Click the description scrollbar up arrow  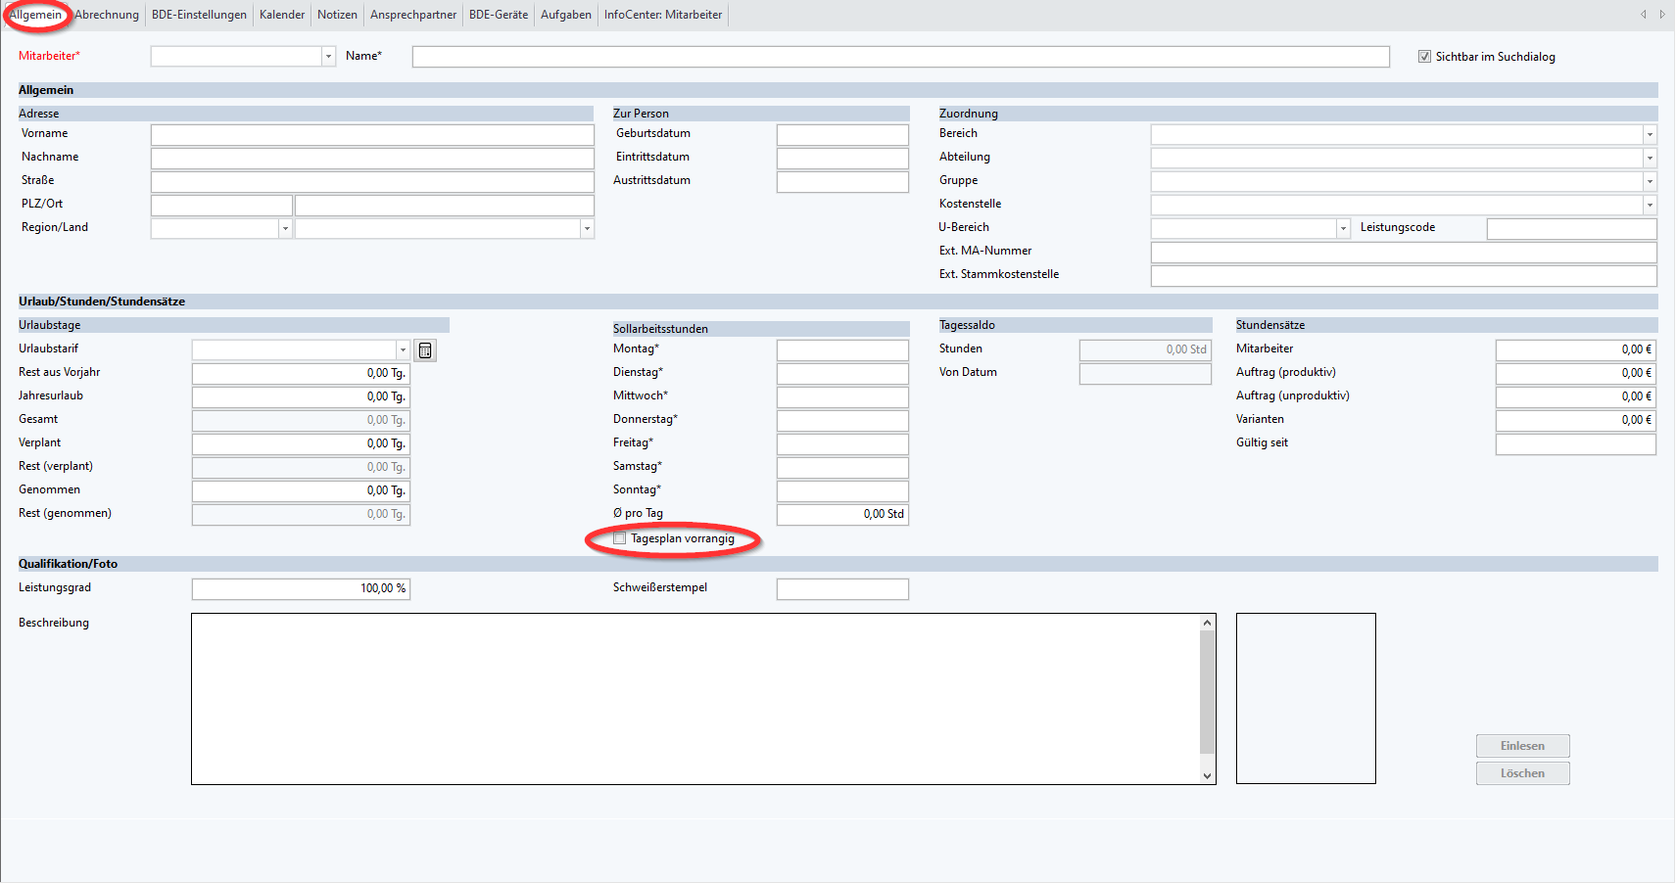point(1207,623)
